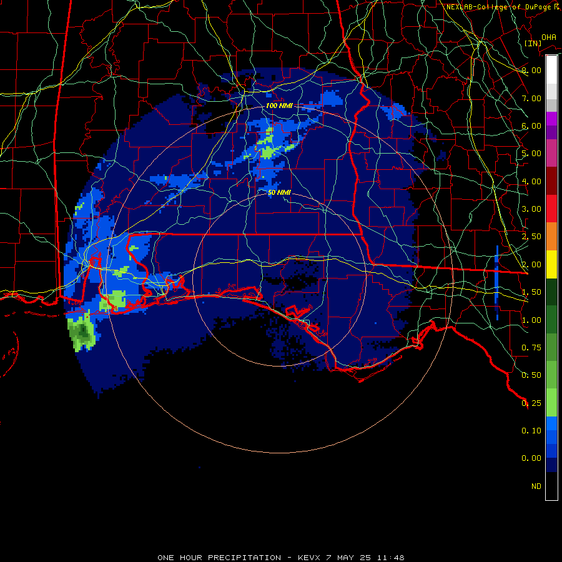Pick the light green swatch beside 0.25

point(551,403)
